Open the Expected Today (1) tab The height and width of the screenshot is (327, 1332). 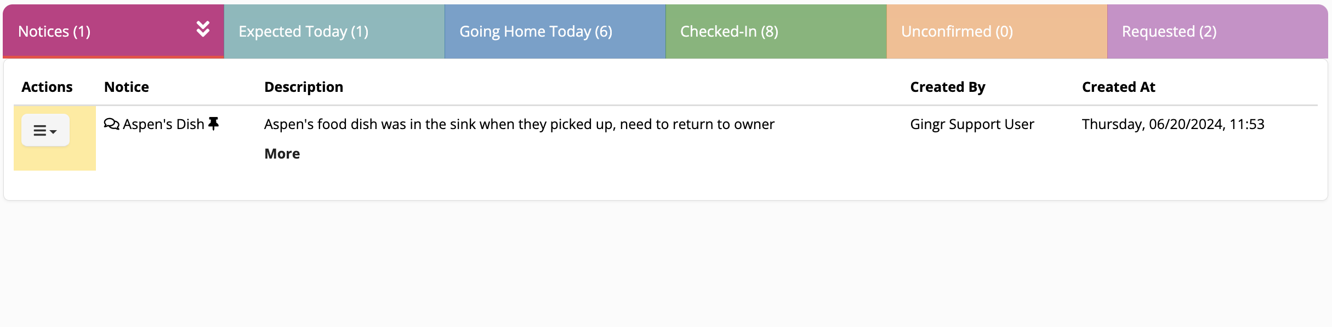pos(303,32)
